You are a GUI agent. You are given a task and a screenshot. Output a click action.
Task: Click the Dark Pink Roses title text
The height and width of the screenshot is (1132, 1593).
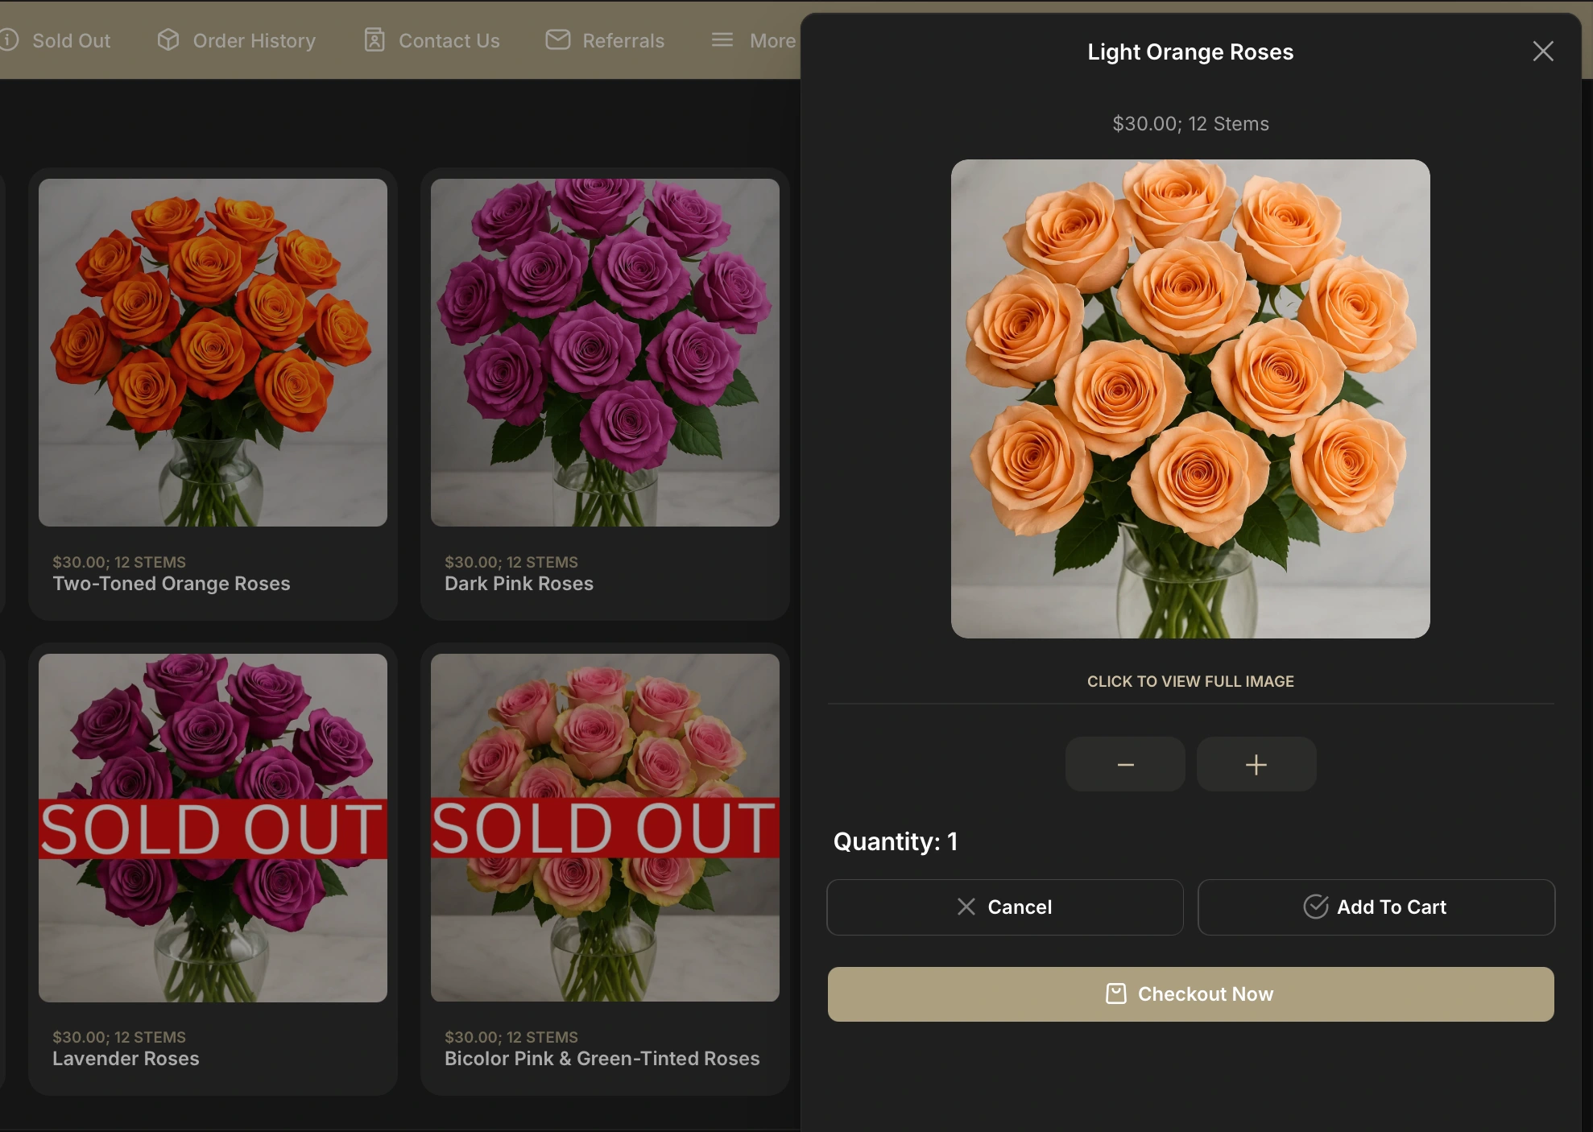point(519,584)
